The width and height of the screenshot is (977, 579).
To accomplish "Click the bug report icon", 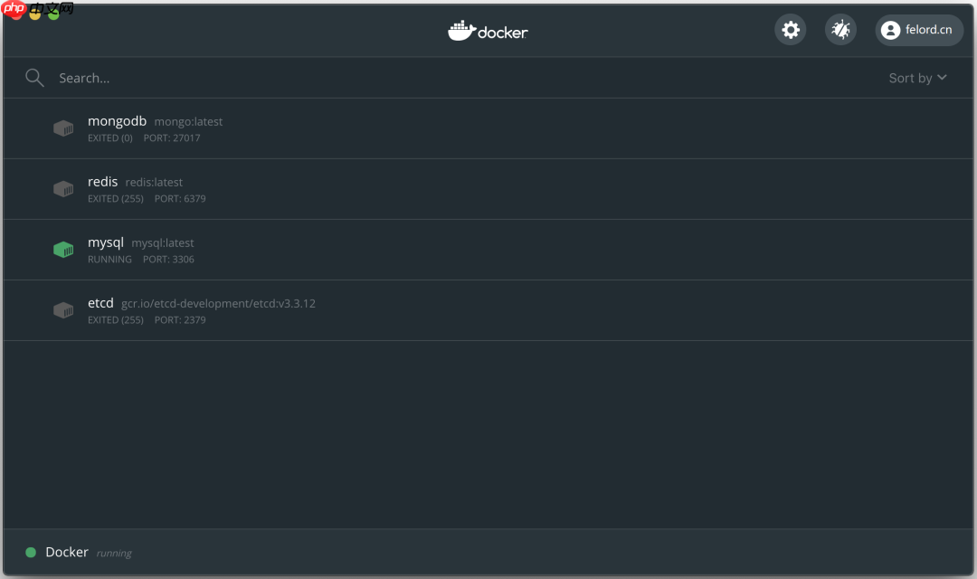I will [x=840, y=29].
